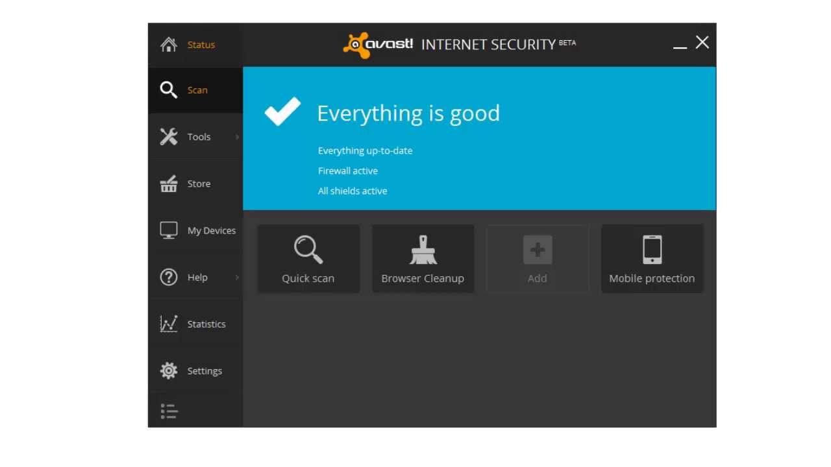This screenshot has width=831, height=467.
Task: Click the list icon under Settings in the sidebar
Action: 169,411
